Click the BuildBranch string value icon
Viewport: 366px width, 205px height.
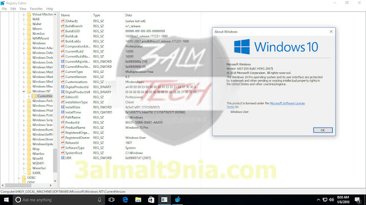(62, 26)
